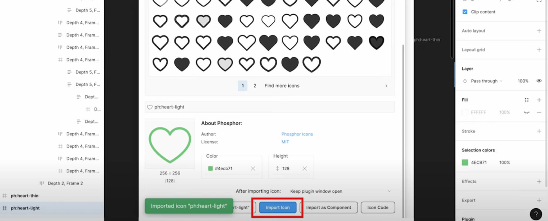Click the 4ECB71 selection color swatch
This screenshot has width=548, height=221.
pyautogui.click(x=465, y=163)
